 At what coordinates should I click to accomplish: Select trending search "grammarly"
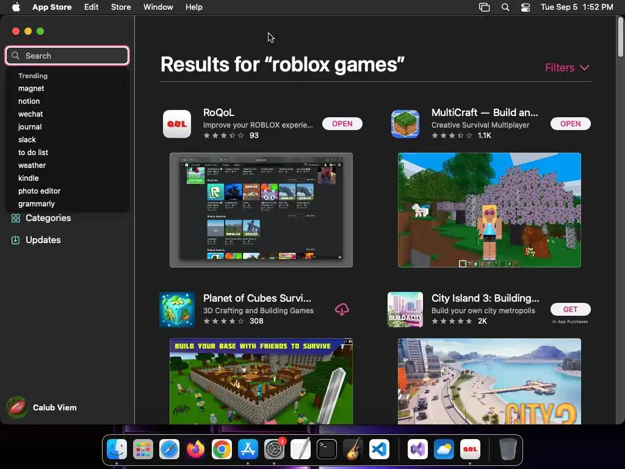[36, 204]
